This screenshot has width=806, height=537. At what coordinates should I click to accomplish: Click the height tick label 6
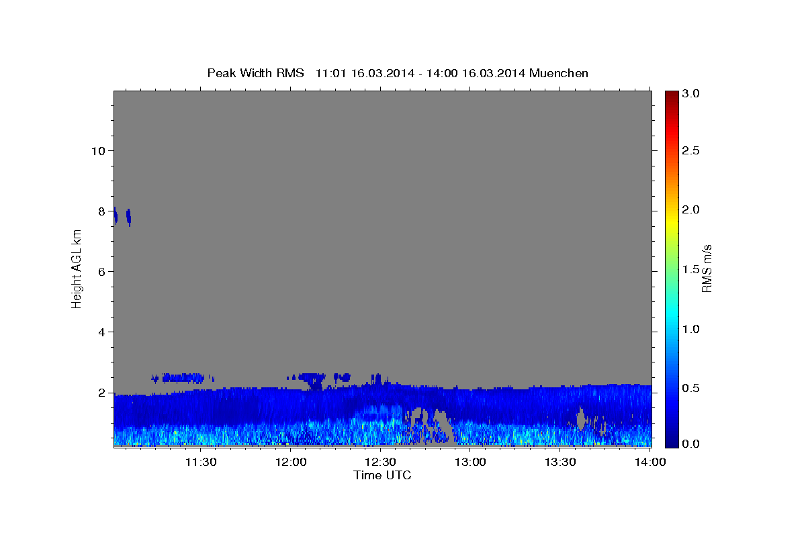(101, 271)
